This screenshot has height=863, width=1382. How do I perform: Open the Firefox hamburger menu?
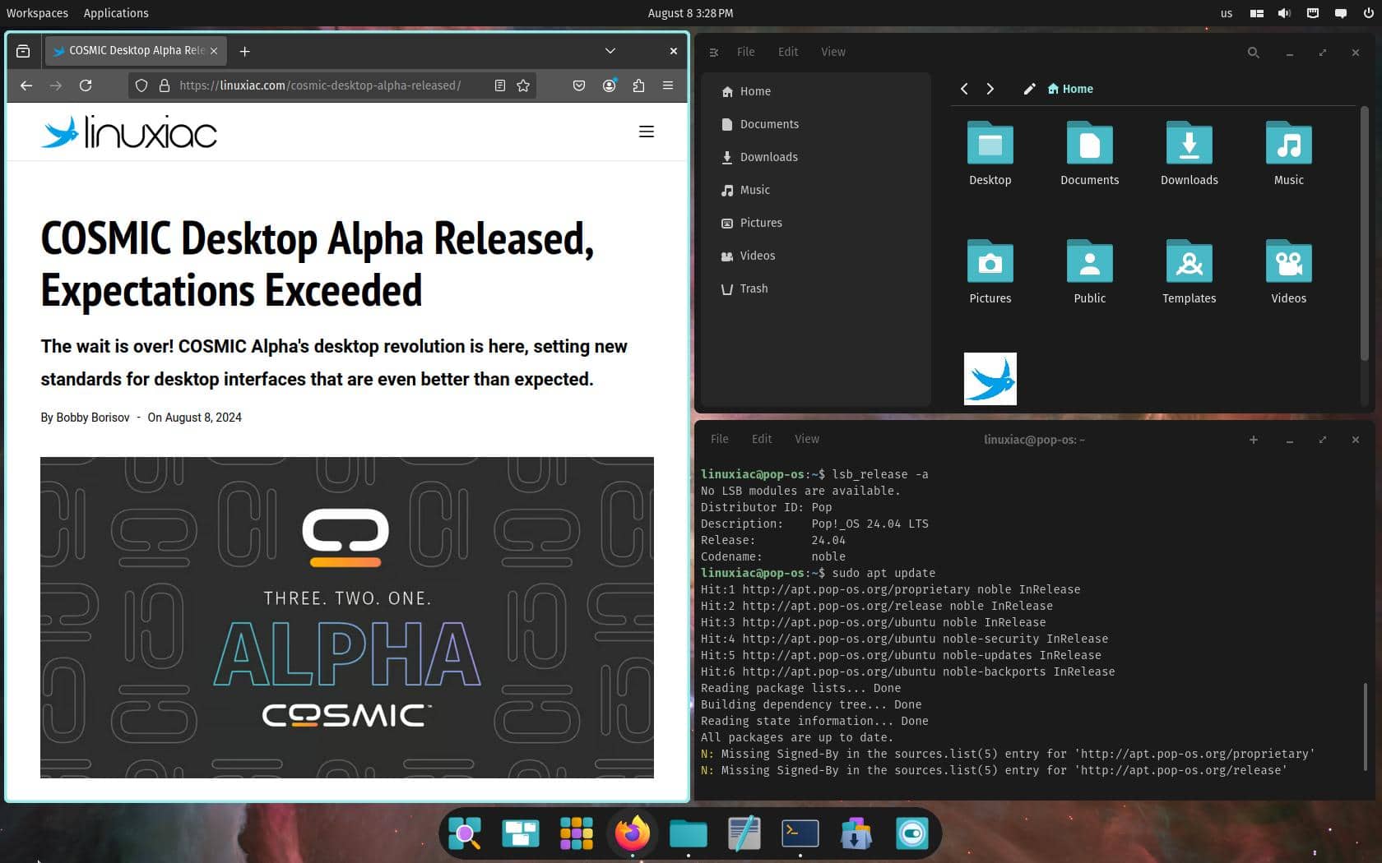[667, 85]
